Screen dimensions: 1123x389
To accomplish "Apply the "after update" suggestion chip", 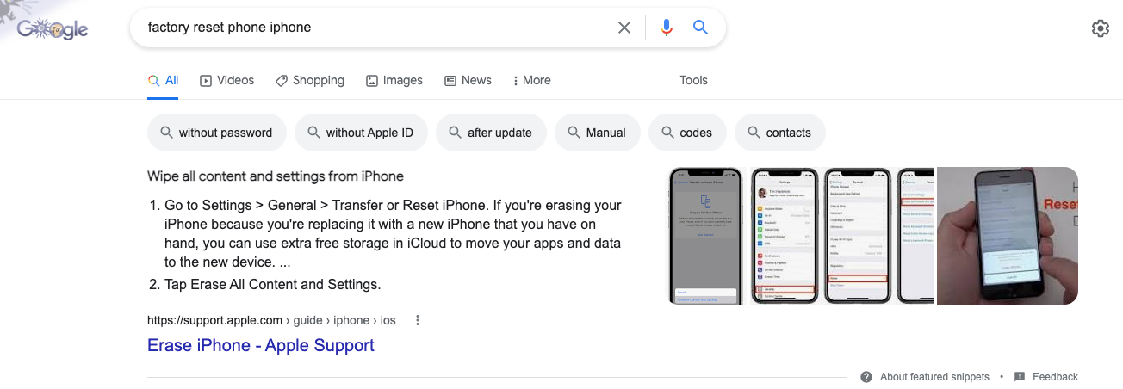I will [x=491, y=133].
